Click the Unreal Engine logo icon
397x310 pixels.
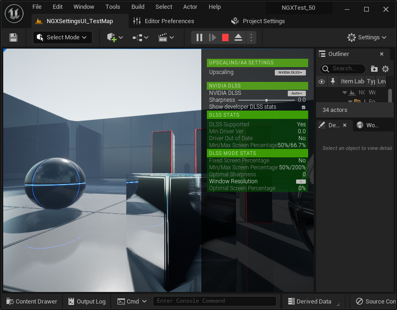click(x=14, y=14)
